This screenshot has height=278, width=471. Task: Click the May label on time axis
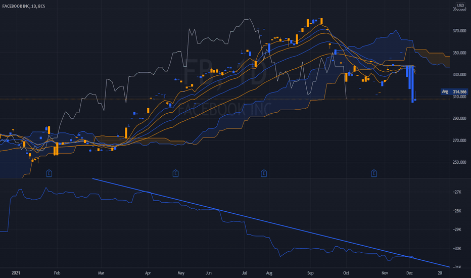[181, 273]
